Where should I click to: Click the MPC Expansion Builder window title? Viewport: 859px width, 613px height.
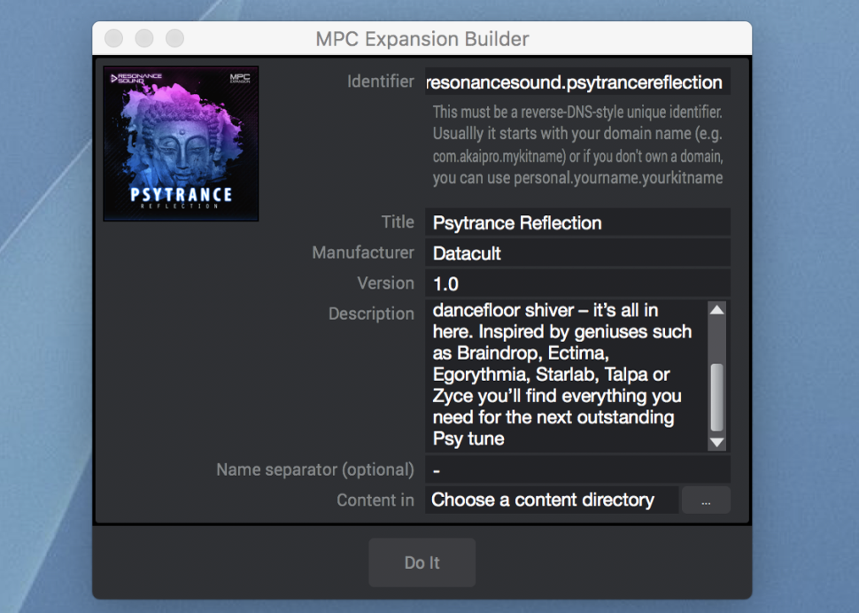coord(422,39)
